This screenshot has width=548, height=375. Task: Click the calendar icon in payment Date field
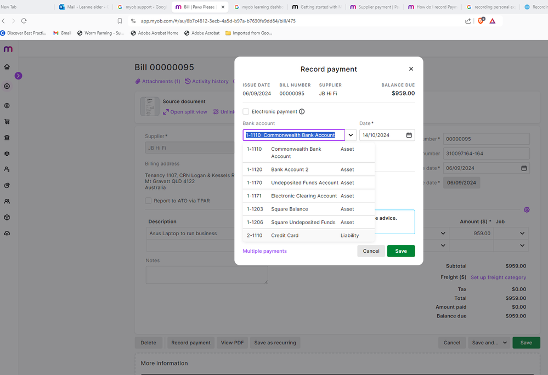click(409, 135)
